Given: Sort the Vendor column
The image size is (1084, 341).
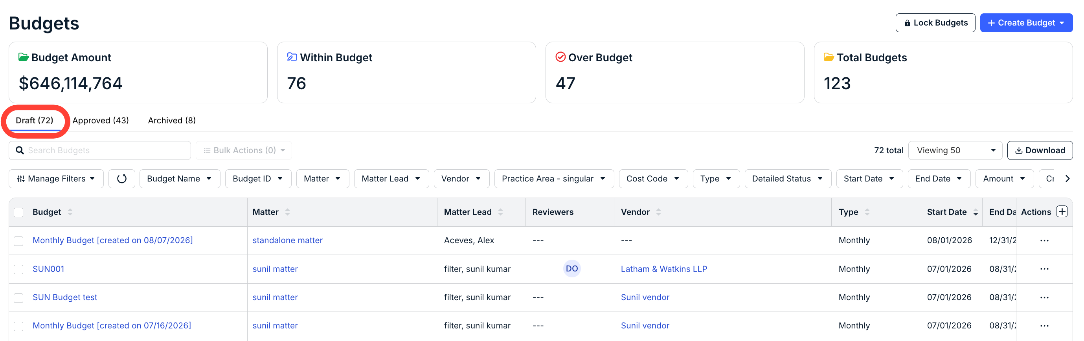Looking at the screenshot, I should 658,212.
